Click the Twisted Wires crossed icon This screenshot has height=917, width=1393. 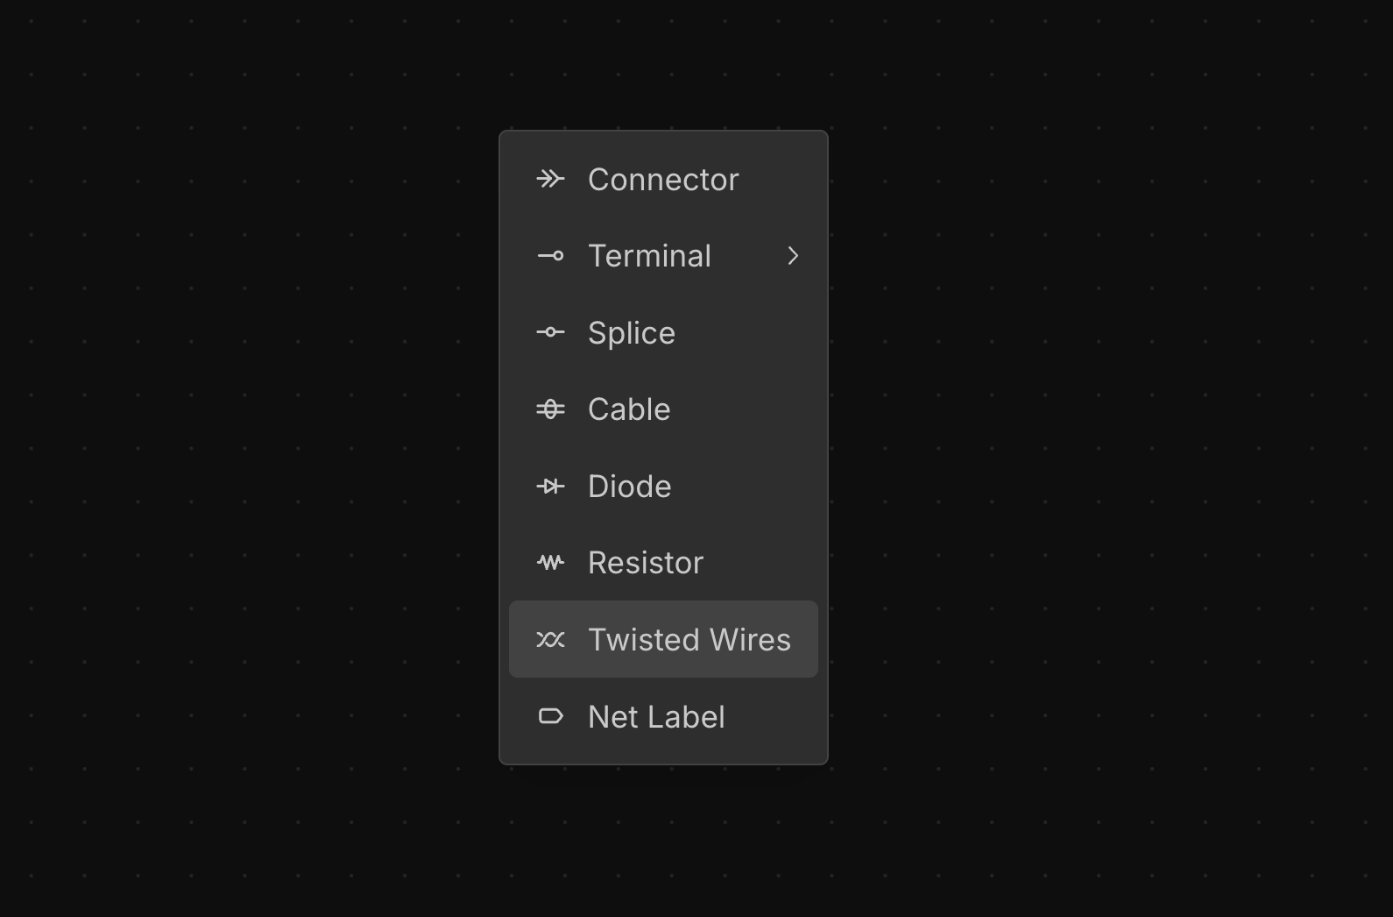coord(550,640)
